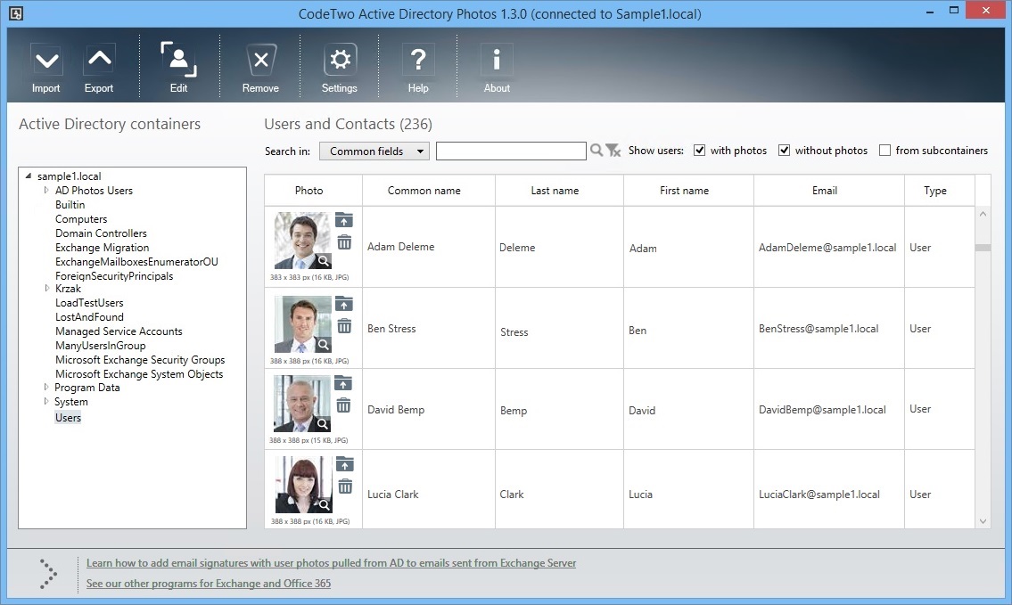Sort by the Common name column header
Screen dimensions: 1012x605
point(429,191)
